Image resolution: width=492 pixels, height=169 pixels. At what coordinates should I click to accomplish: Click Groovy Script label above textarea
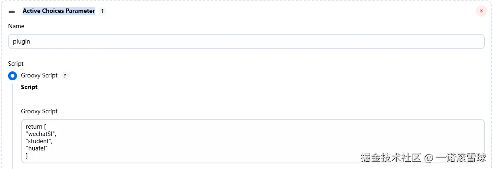coord(39,111)
